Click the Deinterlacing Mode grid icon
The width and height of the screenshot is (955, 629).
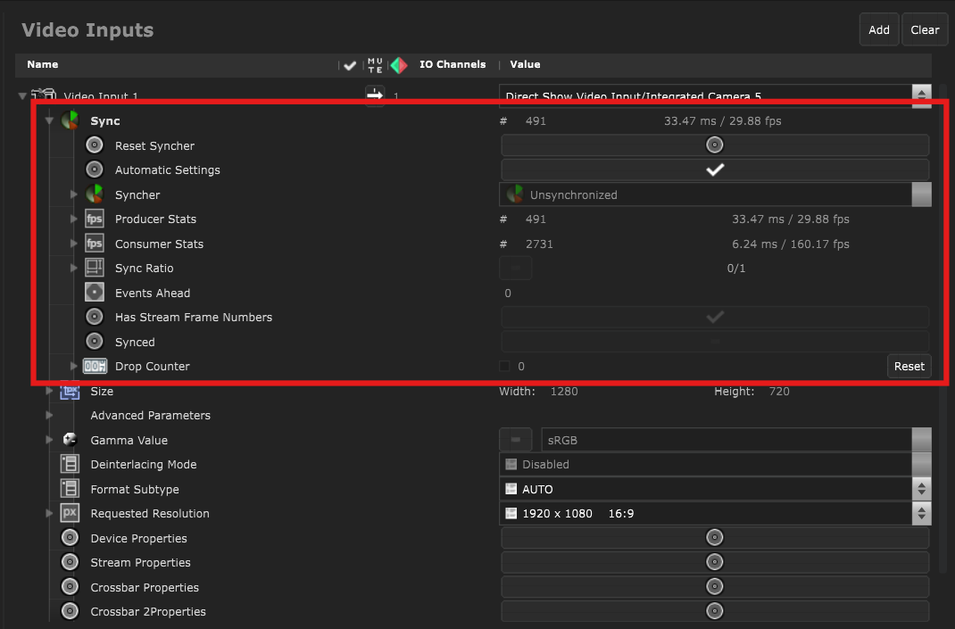point(68,464)
